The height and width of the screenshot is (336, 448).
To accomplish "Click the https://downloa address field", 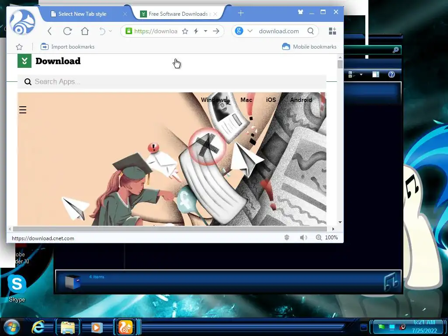I will tap(156, 31).
